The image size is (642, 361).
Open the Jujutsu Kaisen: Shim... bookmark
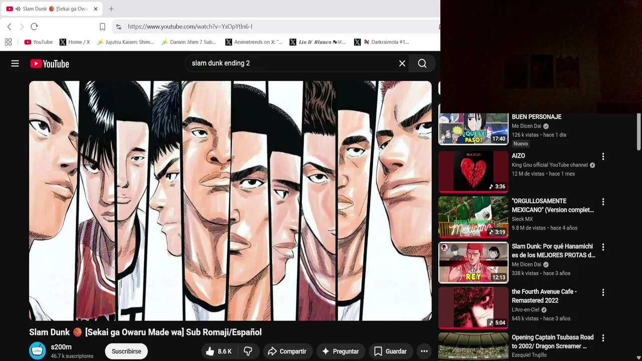tap(125, 42)
